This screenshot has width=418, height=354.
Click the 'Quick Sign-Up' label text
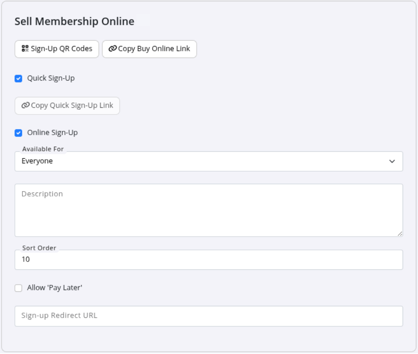pyautogui.click(x=51, y=78)
